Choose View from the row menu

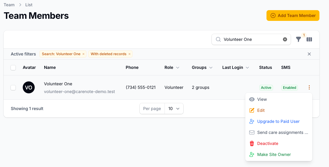(x=279, y=99)
